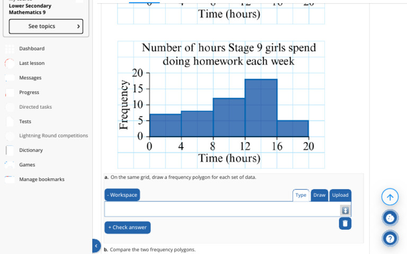
Task: Click the Directed tasks icon
Action: [10, 107]
